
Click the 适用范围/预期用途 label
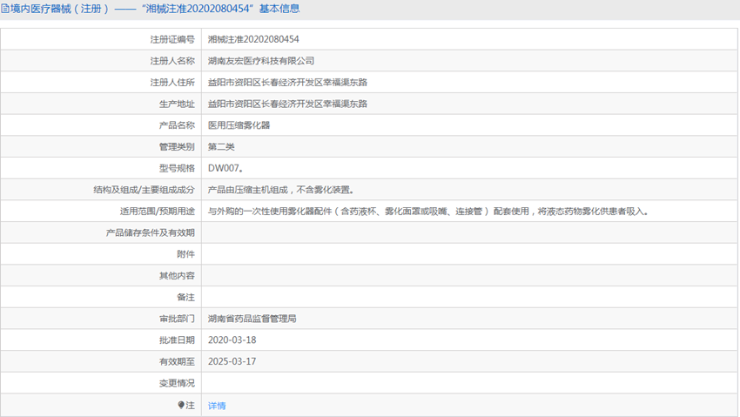(158, 212)
